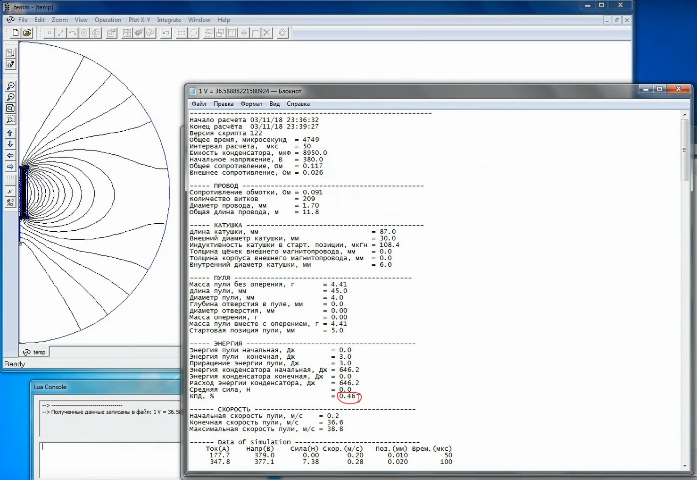Screen dimensions: 697x480
Task: Open the Plot X-Y dropdown menu
Action: coord(139,20)
